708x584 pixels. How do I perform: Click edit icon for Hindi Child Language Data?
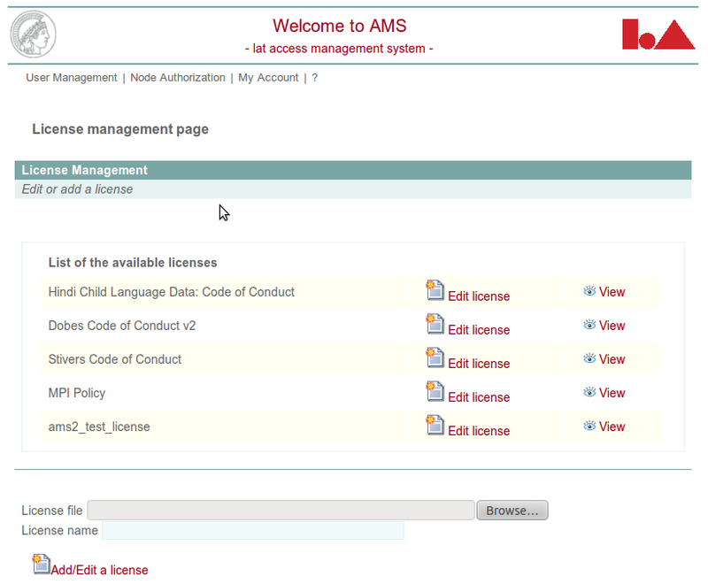pos(435,290)
